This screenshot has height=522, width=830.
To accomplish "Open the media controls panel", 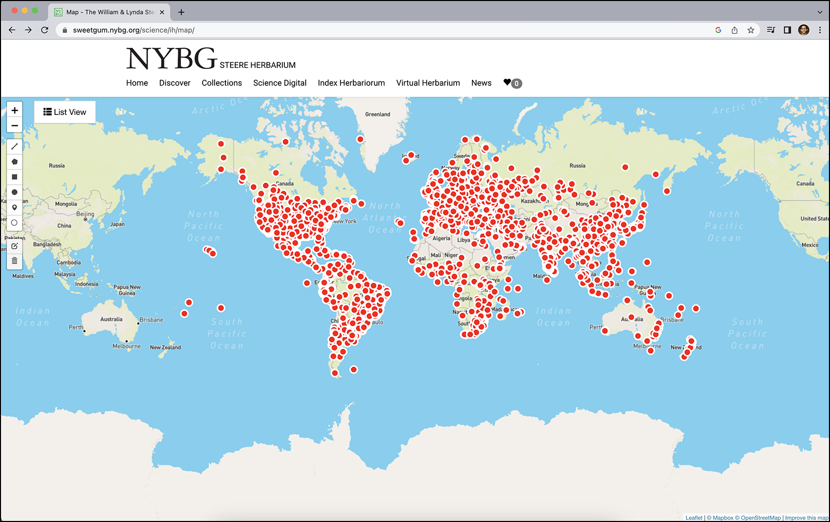I will click(771, 30).
